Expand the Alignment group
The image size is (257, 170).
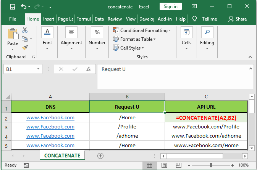coord(71,38)
